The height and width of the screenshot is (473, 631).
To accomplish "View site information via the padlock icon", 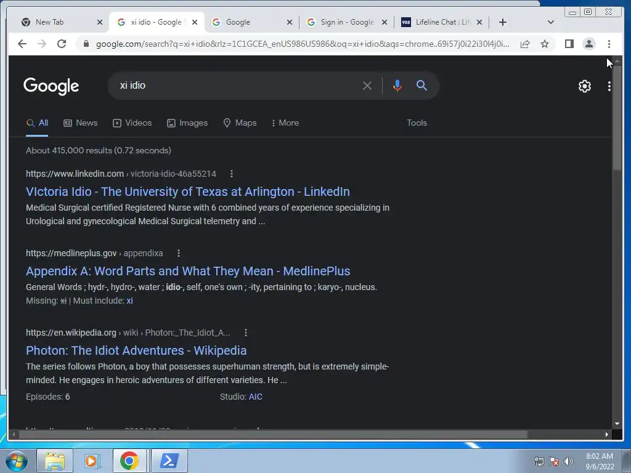I will tap(86, 44).
